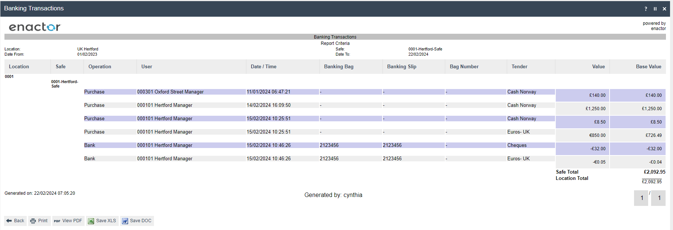Screen dimensions: 673x230
Task: Click the Date From value 01/02/2023
Action: coord(87,54)
